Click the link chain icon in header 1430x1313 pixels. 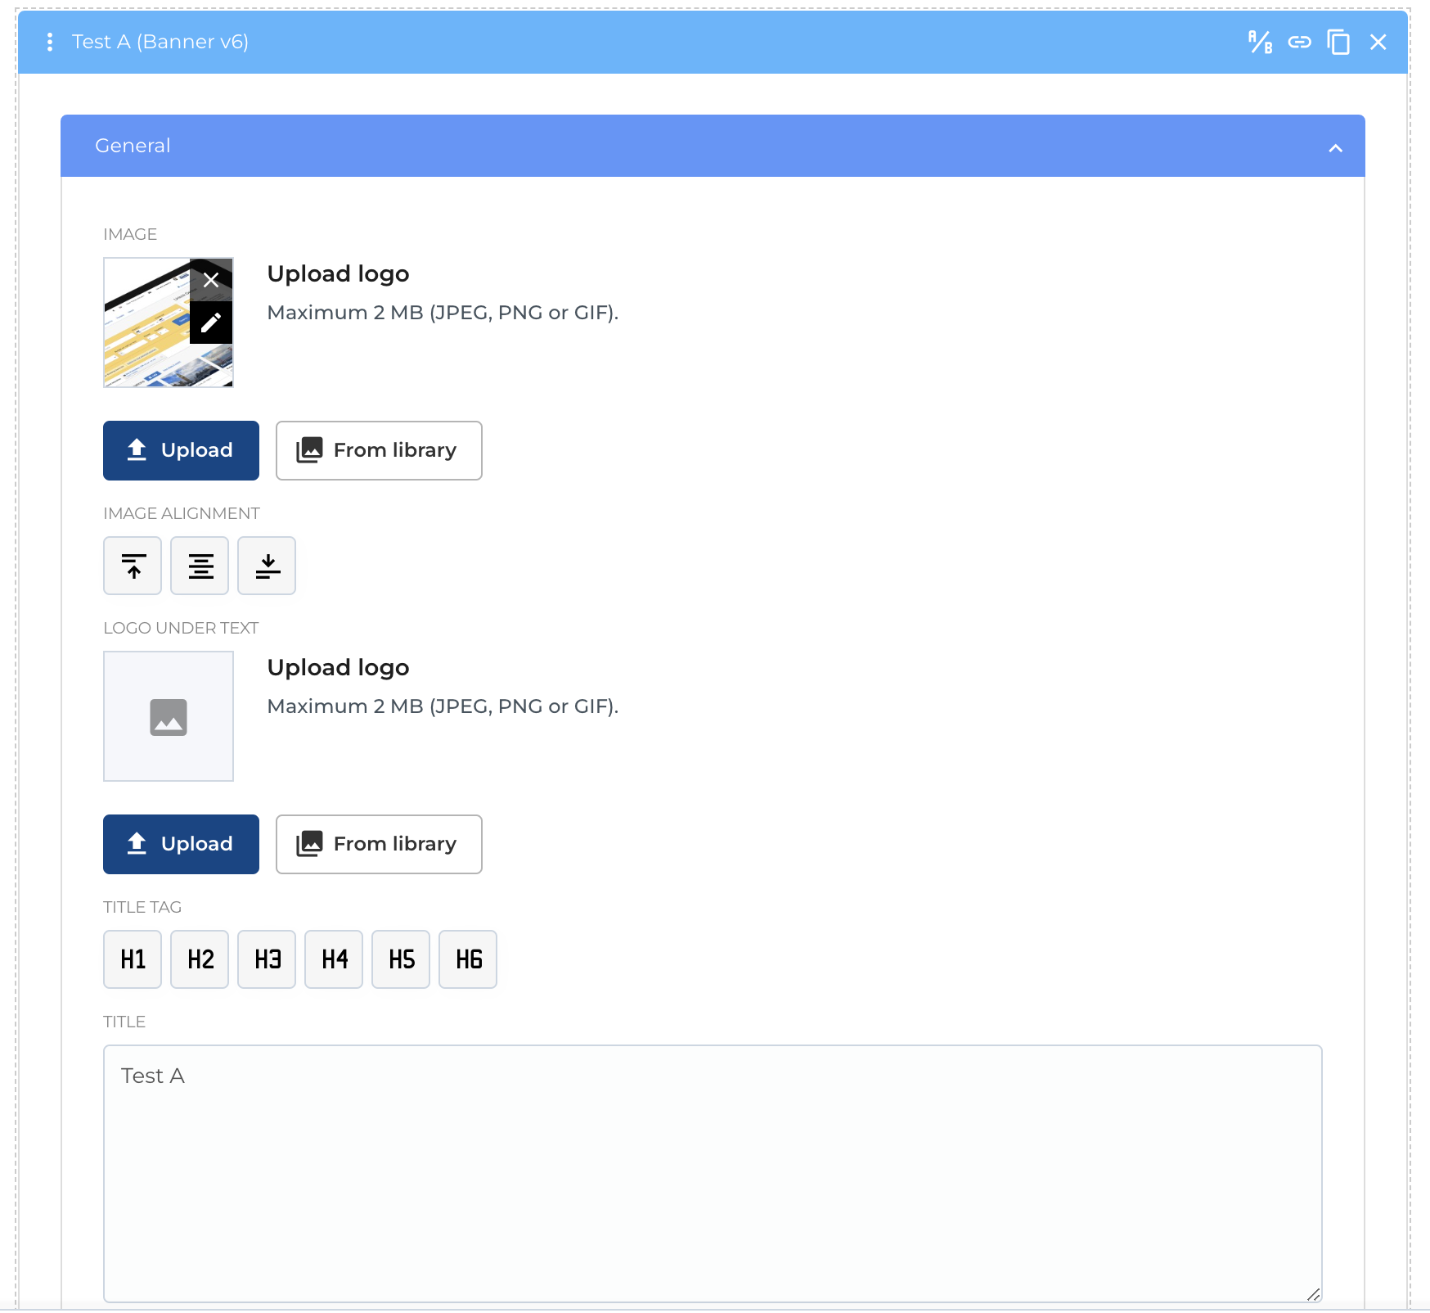point(1299,42)
